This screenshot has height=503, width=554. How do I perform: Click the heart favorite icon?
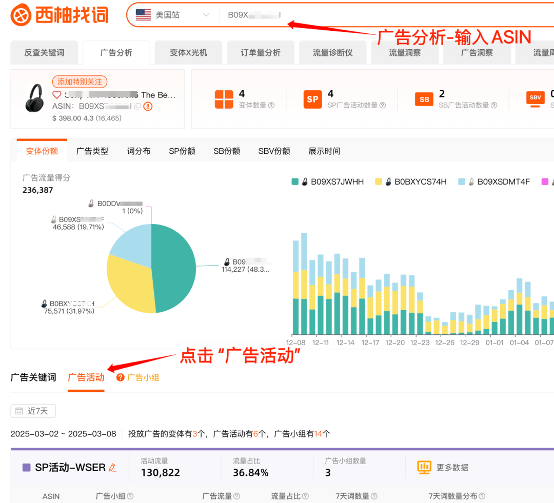coord(56,95)
